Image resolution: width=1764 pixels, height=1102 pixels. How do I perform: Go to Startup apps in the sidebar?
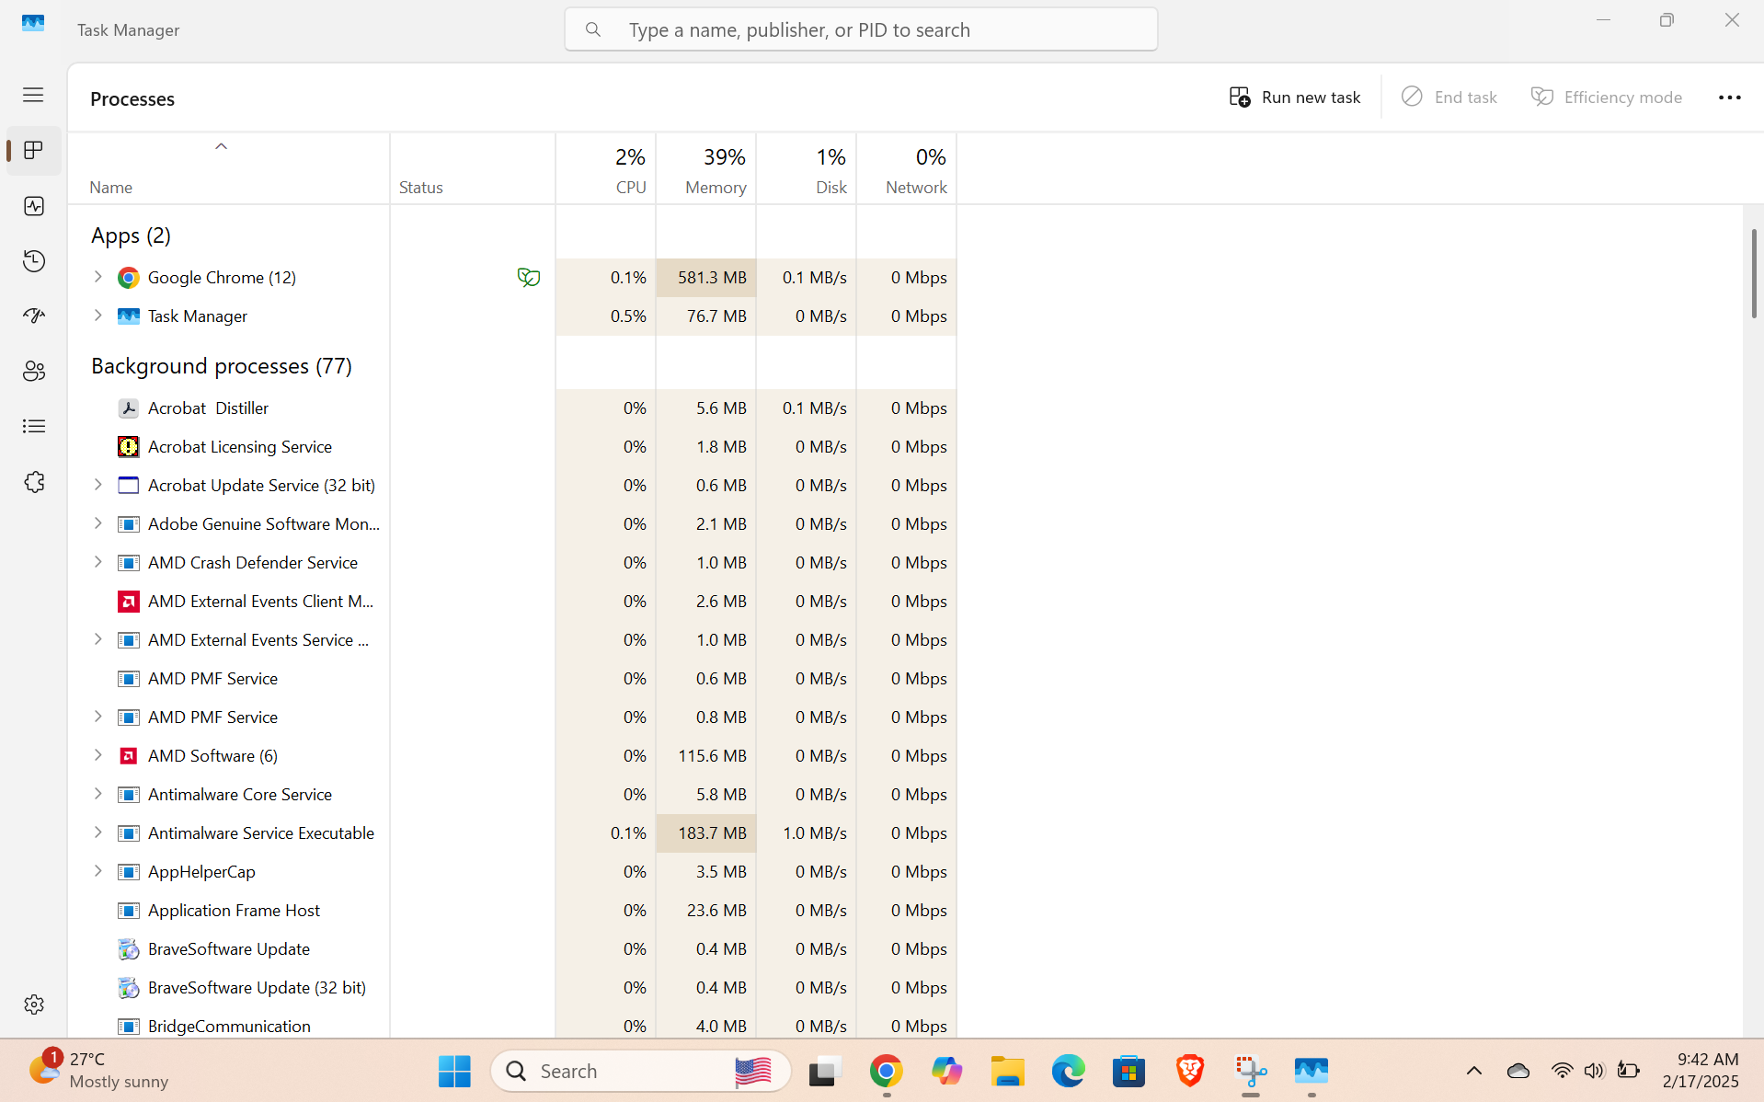point(34,316)
